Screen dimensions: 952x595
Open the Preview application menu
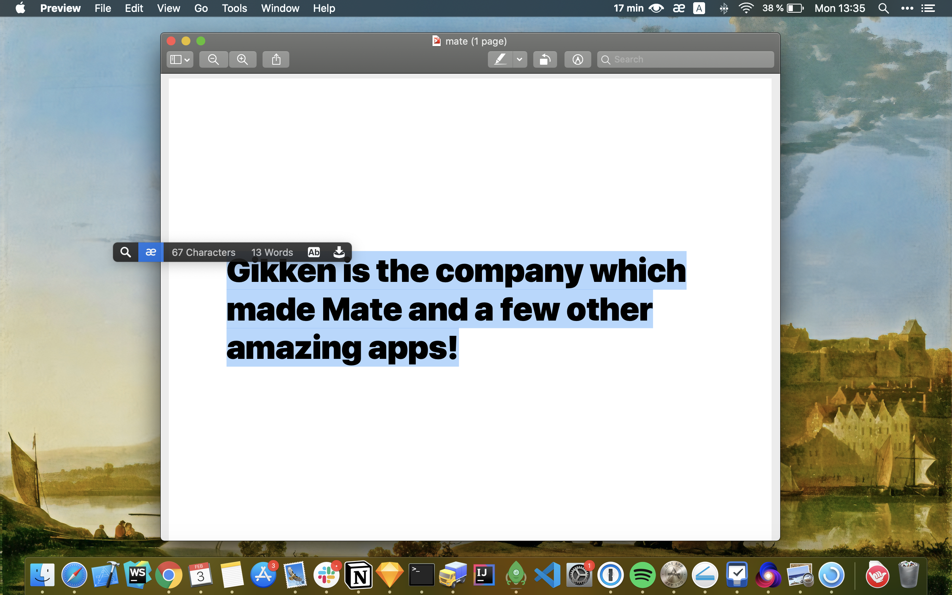(60, 8)
